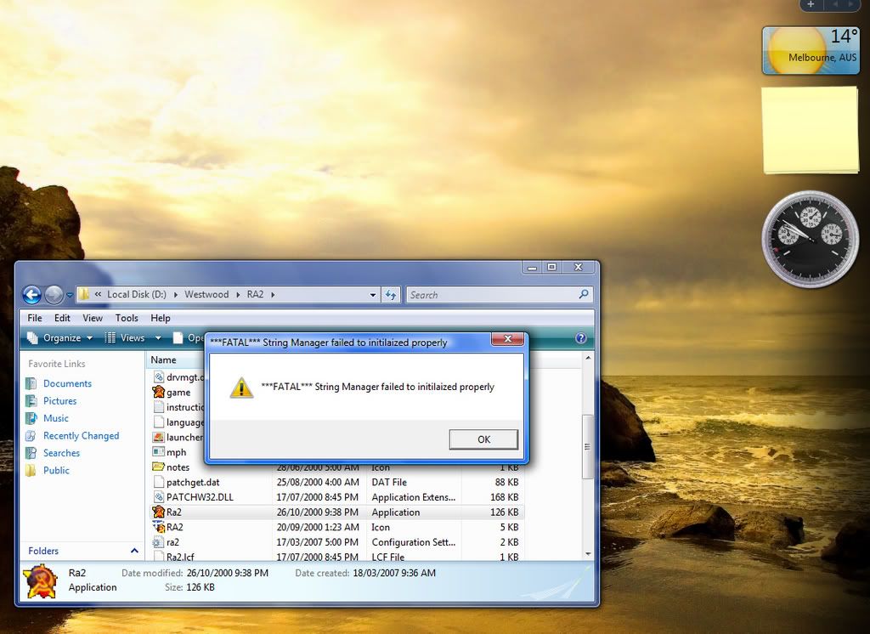870x634 pixels.
Task: Select the drvmgt file icon
Action: coord(159,377)
